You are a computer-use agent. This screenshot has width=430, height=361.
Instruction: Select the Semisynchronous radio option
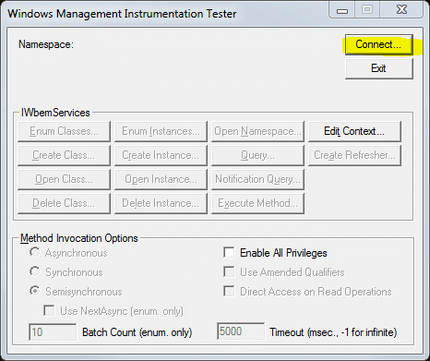pyautogui.click(x=35, y=291)
